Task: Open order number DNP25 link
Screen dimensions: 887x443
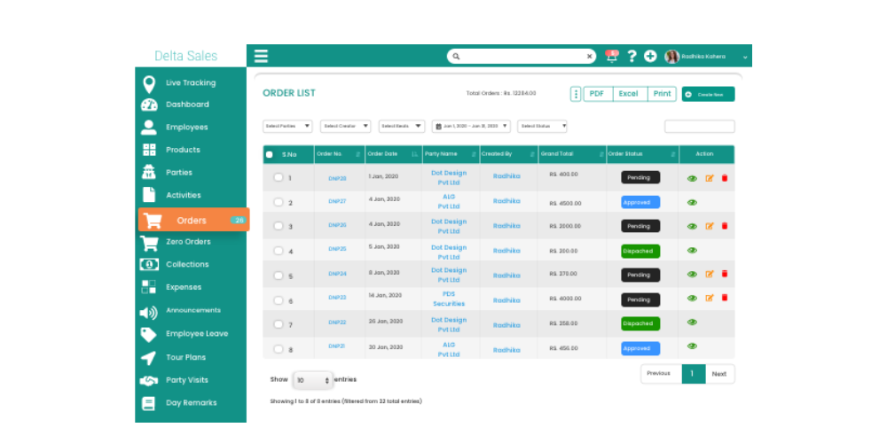Action: coord(337,249)
